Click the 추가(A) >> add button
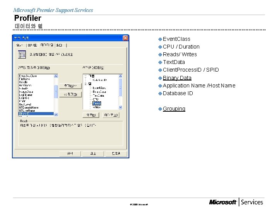 (x=70, y=86)
